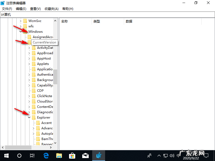215x161 pixels.
Task: Launch Microsoft Edge from the taskbar
Action: 46,156
